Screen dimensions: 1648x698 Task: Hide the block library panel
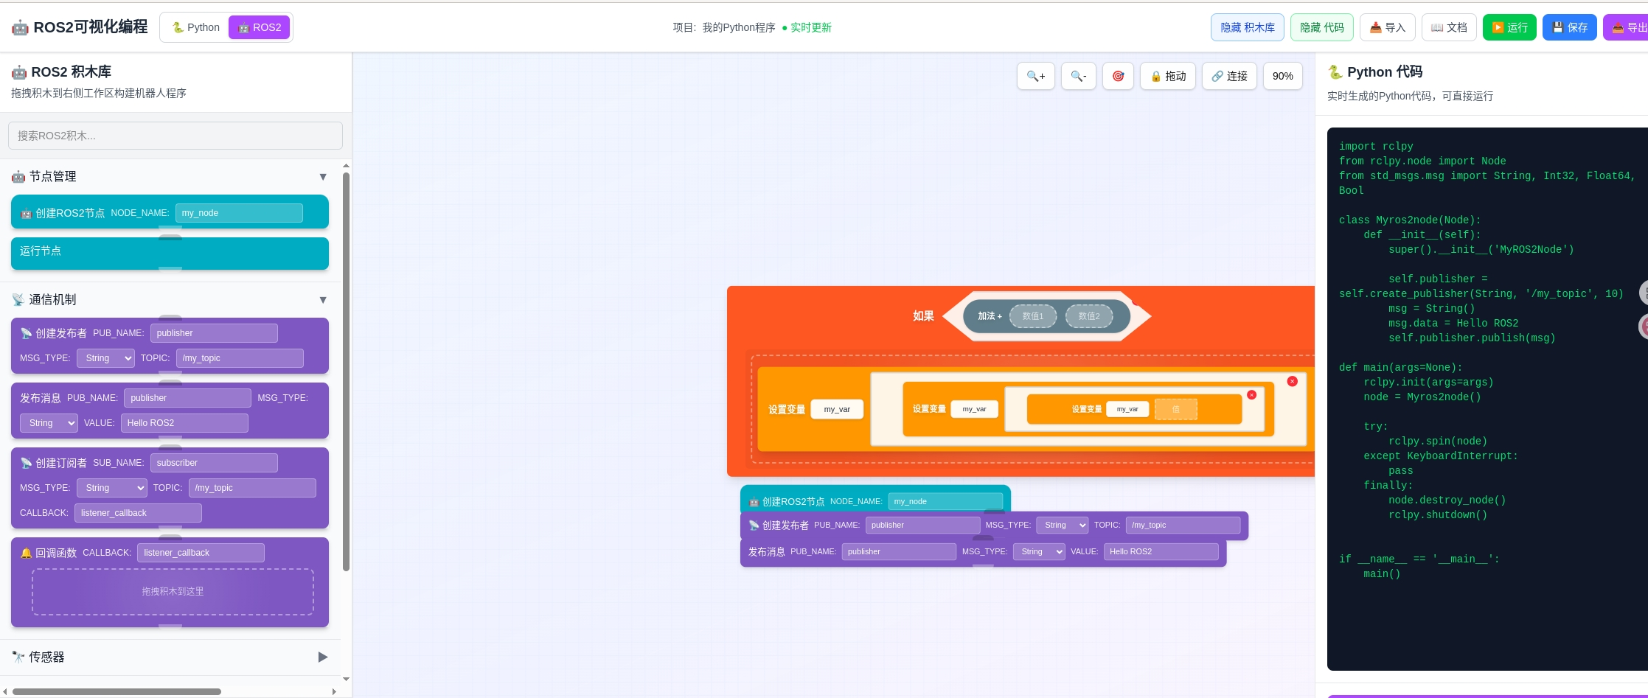pyautogui.click(x=1247, y=27)
